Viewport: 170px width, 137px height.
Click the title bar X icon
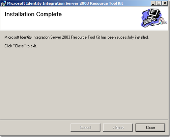[165, 3]
